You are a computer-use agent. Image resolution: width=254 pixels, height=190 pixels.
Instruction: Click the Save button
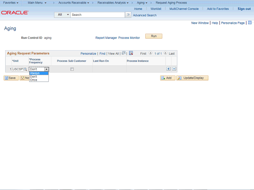pyautogui.click(x=11, y=78)
